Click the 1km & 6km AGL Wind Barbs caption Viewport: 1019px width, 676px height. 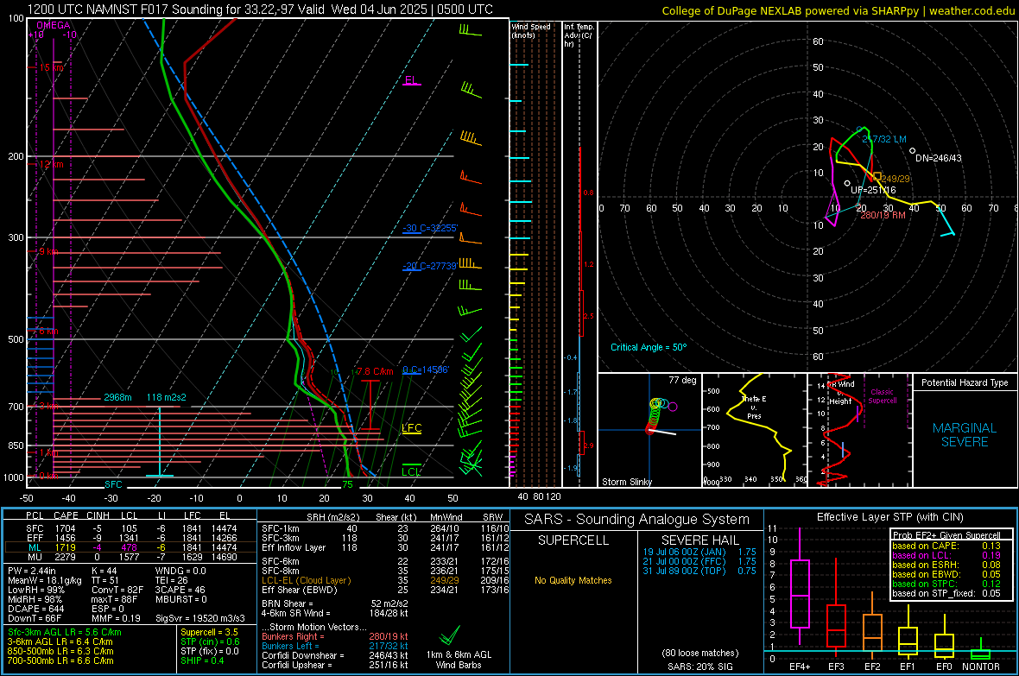pyautogui.click(x=459, y=660)
